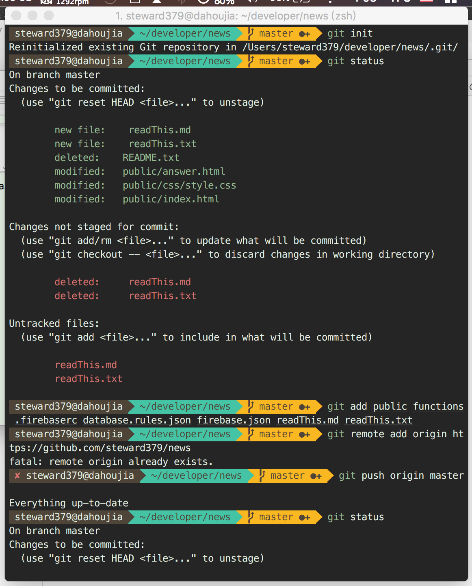Select the readThis.md filename under Untracked files
Screen dimensions: 472x586
point(86,365)
